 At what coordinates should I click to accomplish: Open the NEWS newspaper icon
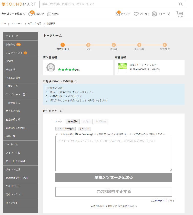pos(49,14)
